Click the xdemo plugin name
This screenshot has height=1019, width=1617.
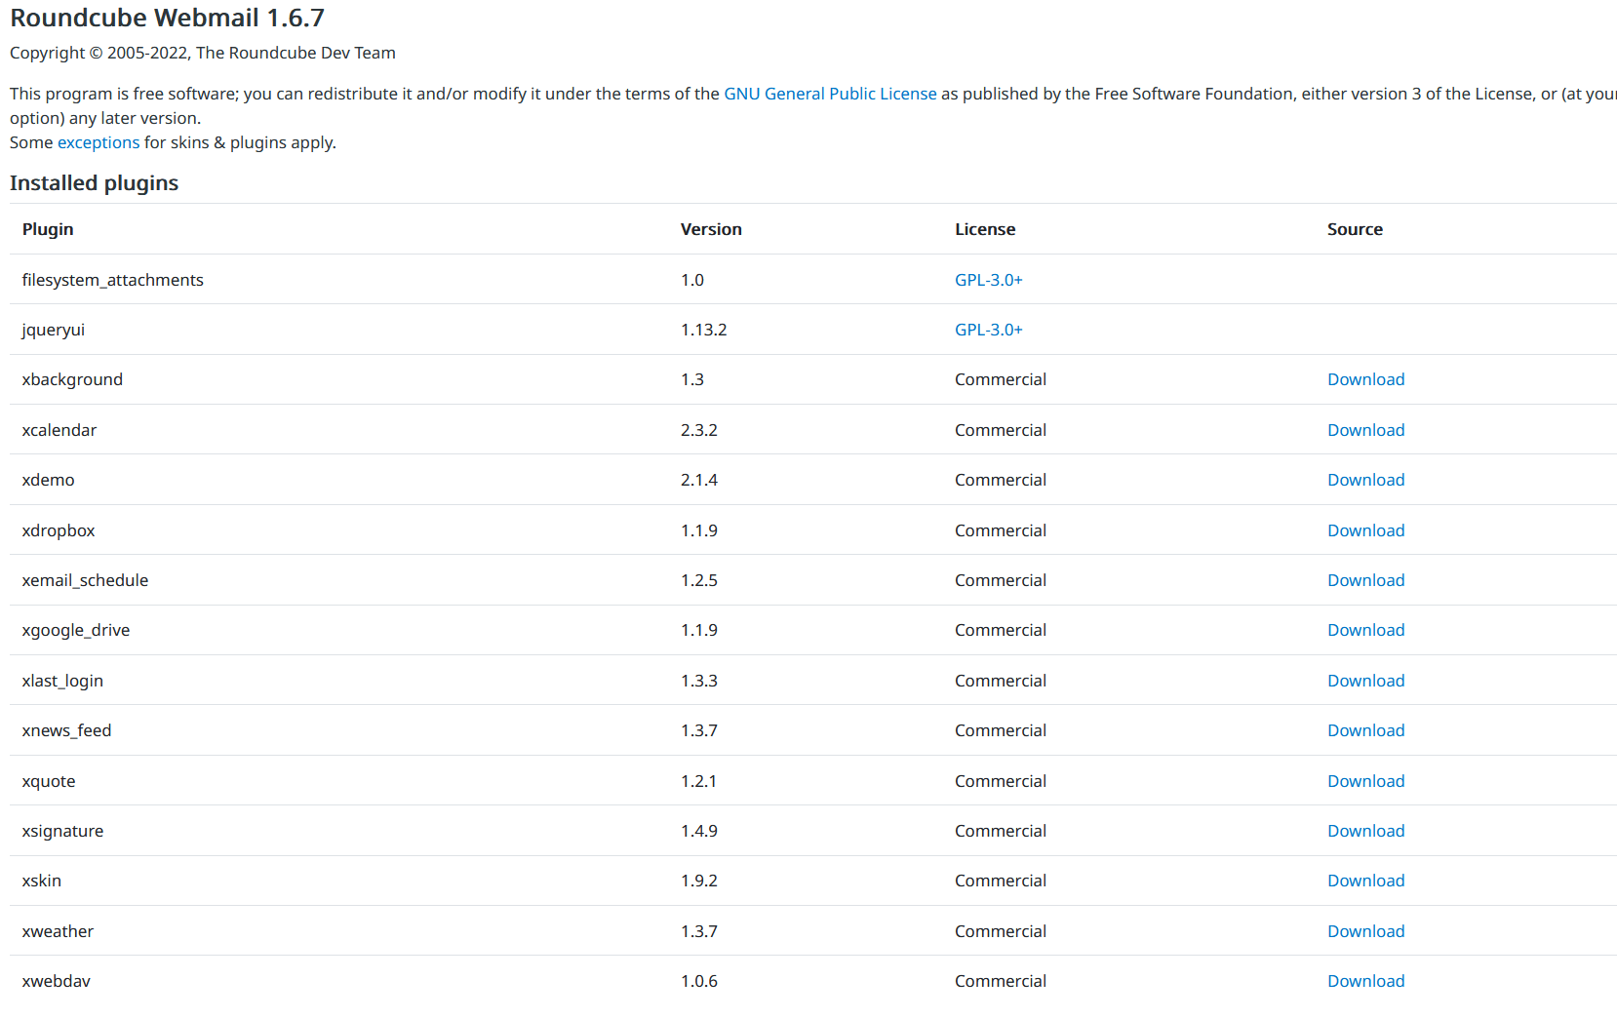tap(49, 480)
